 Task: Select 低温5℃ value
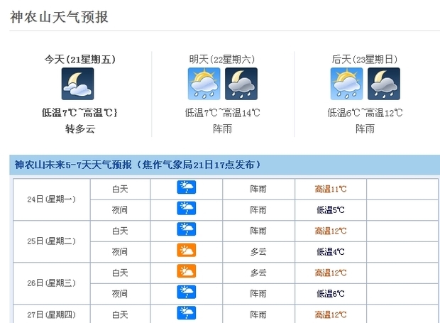click(331, 210)
